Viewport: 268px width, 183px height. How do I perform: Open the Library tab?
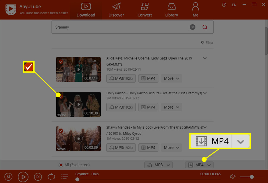tap(172, 10)
